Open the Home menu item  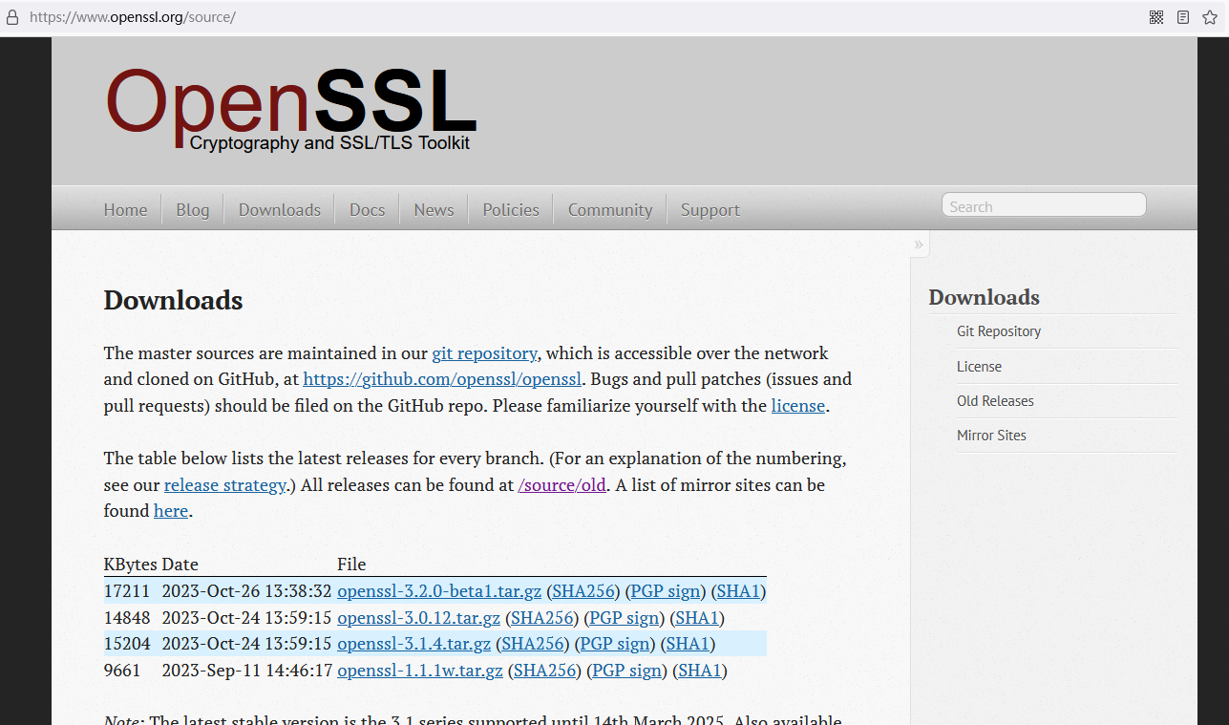point(125,210)
